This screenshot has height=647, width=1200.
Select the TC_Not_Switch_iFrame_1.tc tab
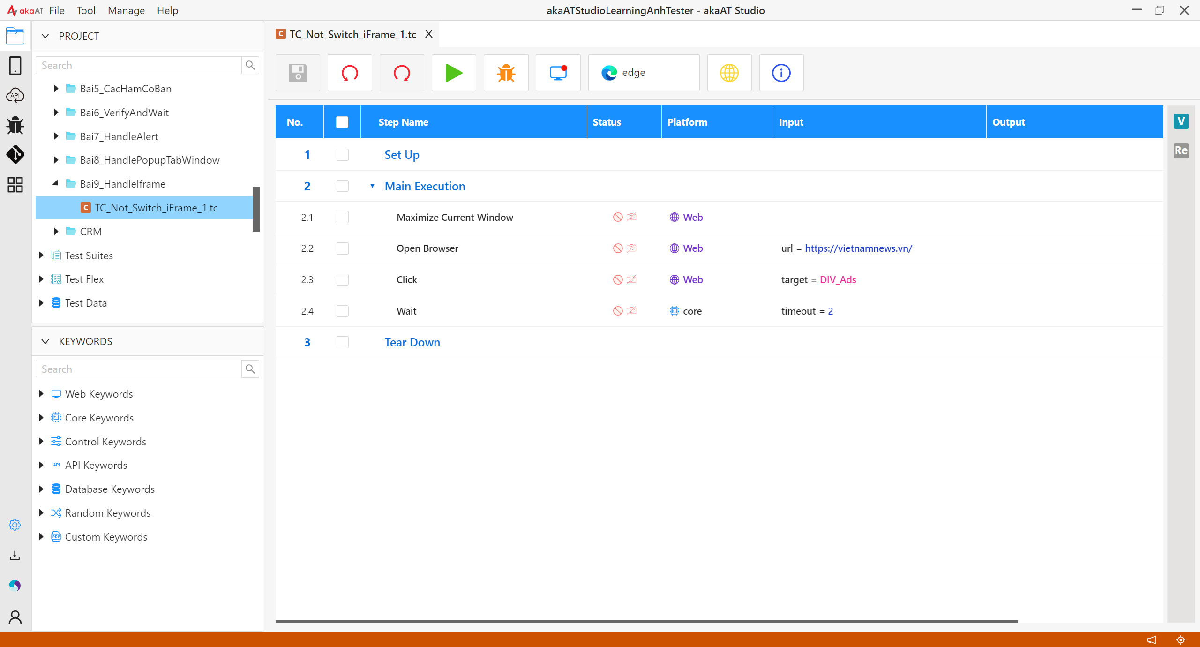click(352, 34)
